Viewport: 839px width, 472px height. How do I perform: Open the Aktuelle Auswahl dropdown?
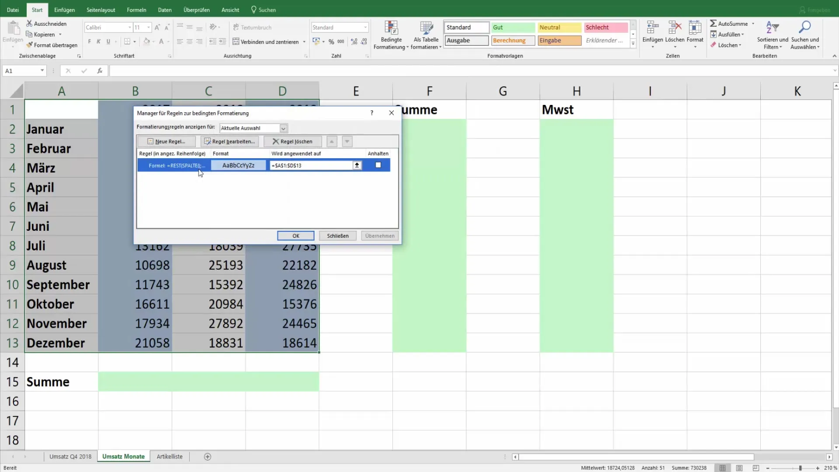(x=284, y=128)
